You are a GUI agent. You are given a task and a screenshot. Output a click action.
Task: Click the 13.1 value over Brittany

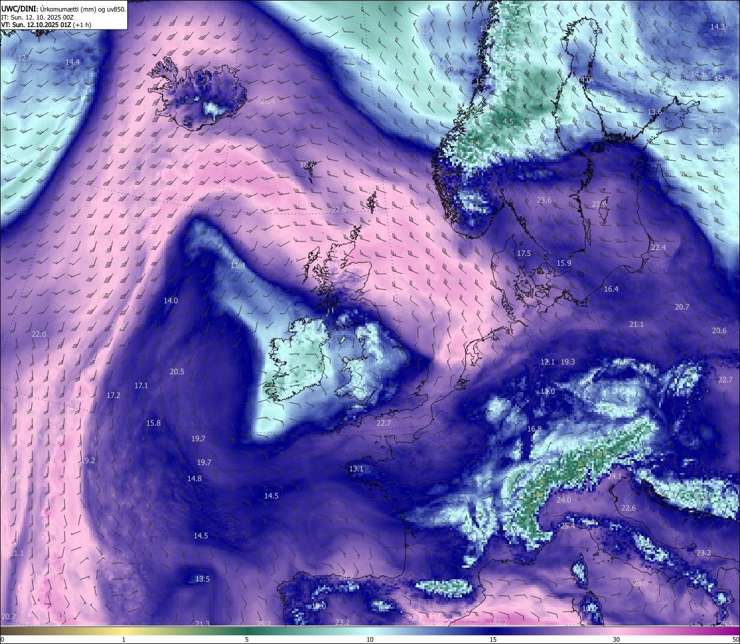click(x=356, y=468)
